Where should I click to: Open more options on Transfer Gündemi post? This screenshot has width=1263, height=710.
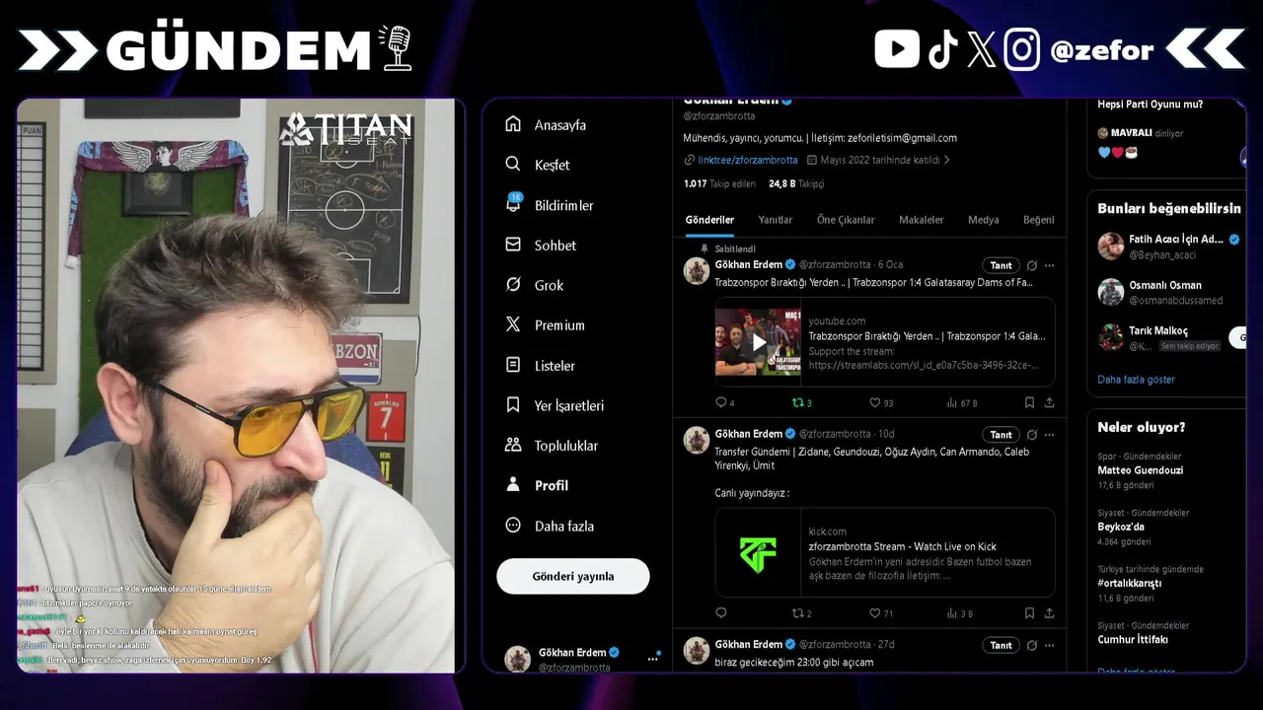1049,435
